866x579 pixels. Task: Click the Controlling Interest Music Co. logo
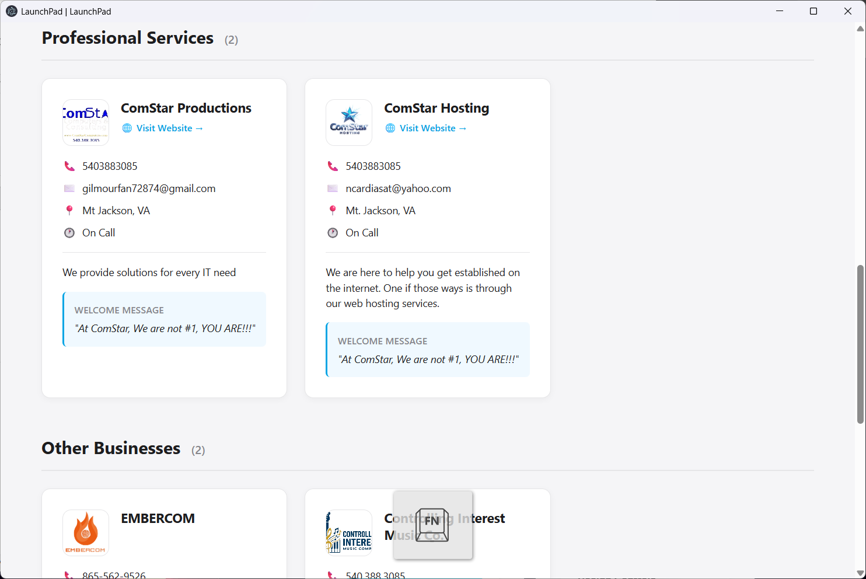[348, 532]
